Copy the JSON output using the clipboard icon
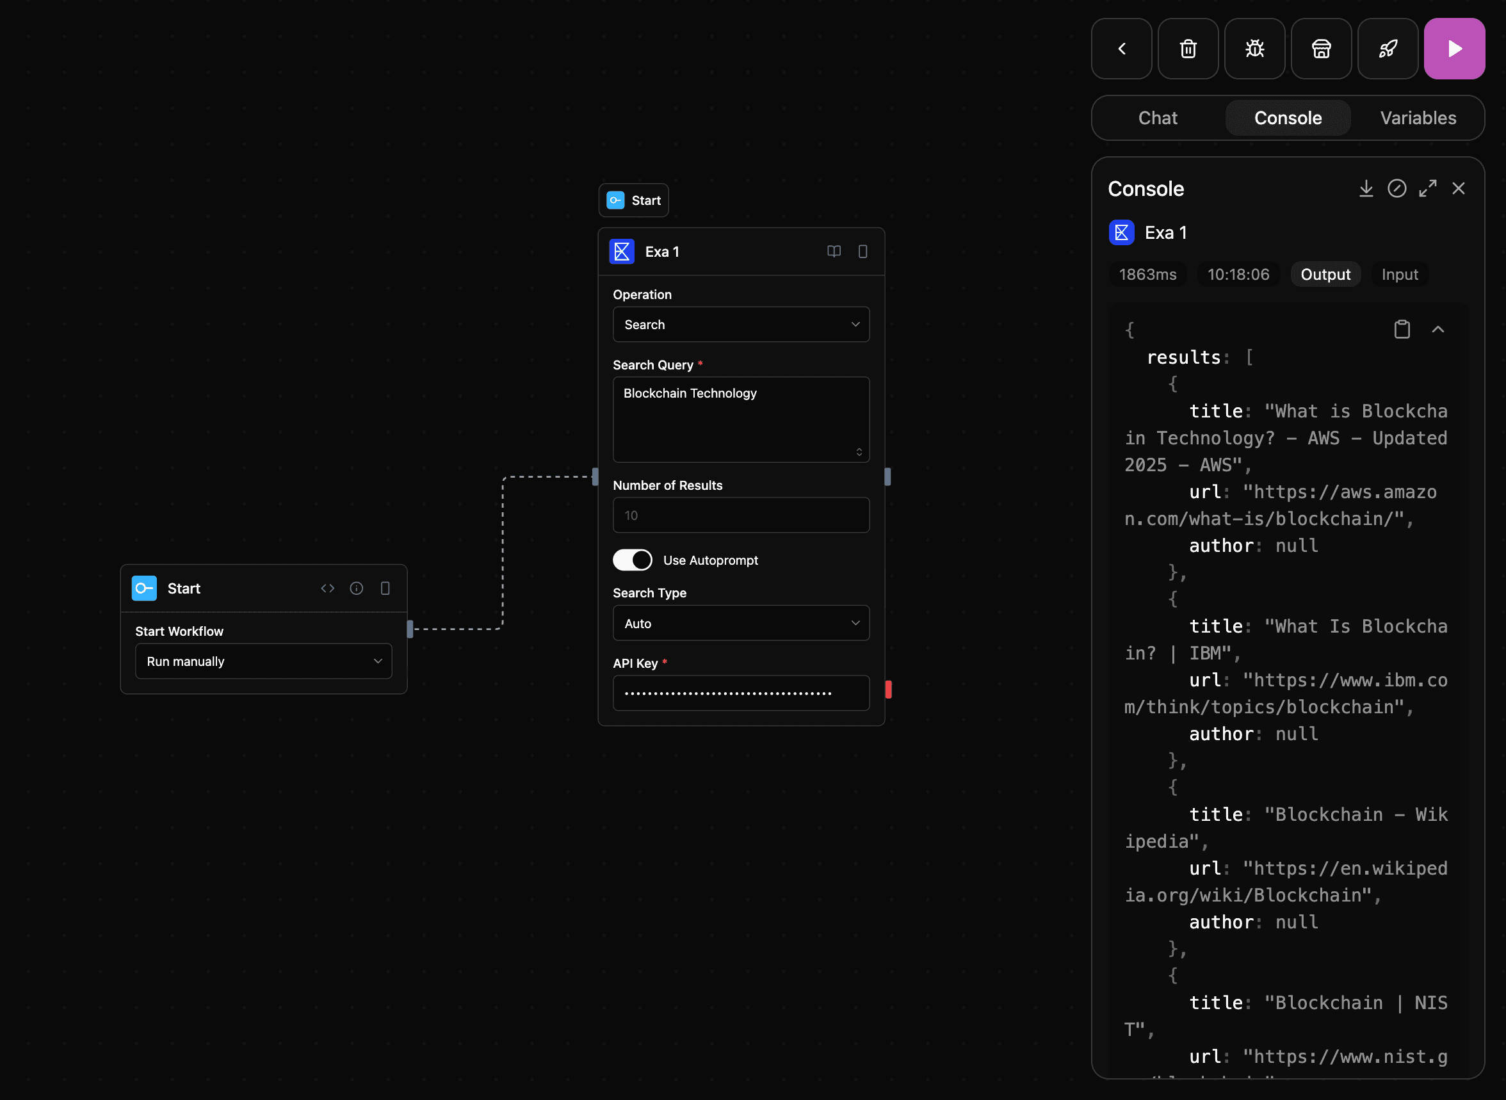 pyautogui.click(x=1402, y=329)
